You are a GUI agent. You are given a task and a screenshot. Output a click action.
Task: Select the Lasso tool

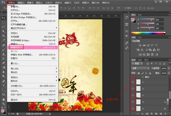point(4,27)
